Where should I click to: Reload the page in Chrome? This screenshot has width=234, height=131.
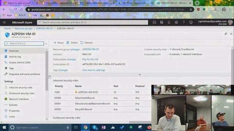pyautogui.click(x=15, y=9)
